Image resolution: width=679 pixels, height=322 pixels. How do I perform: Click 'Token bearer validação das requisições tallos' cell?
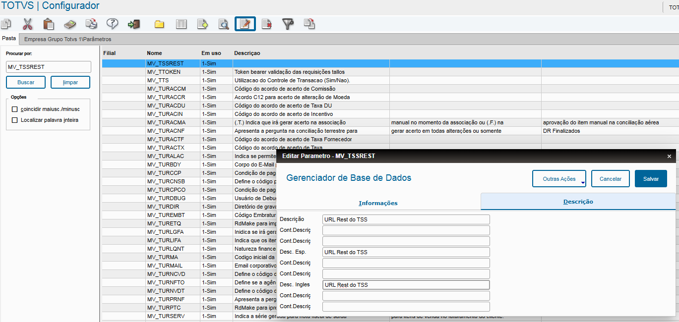point(311,72)
